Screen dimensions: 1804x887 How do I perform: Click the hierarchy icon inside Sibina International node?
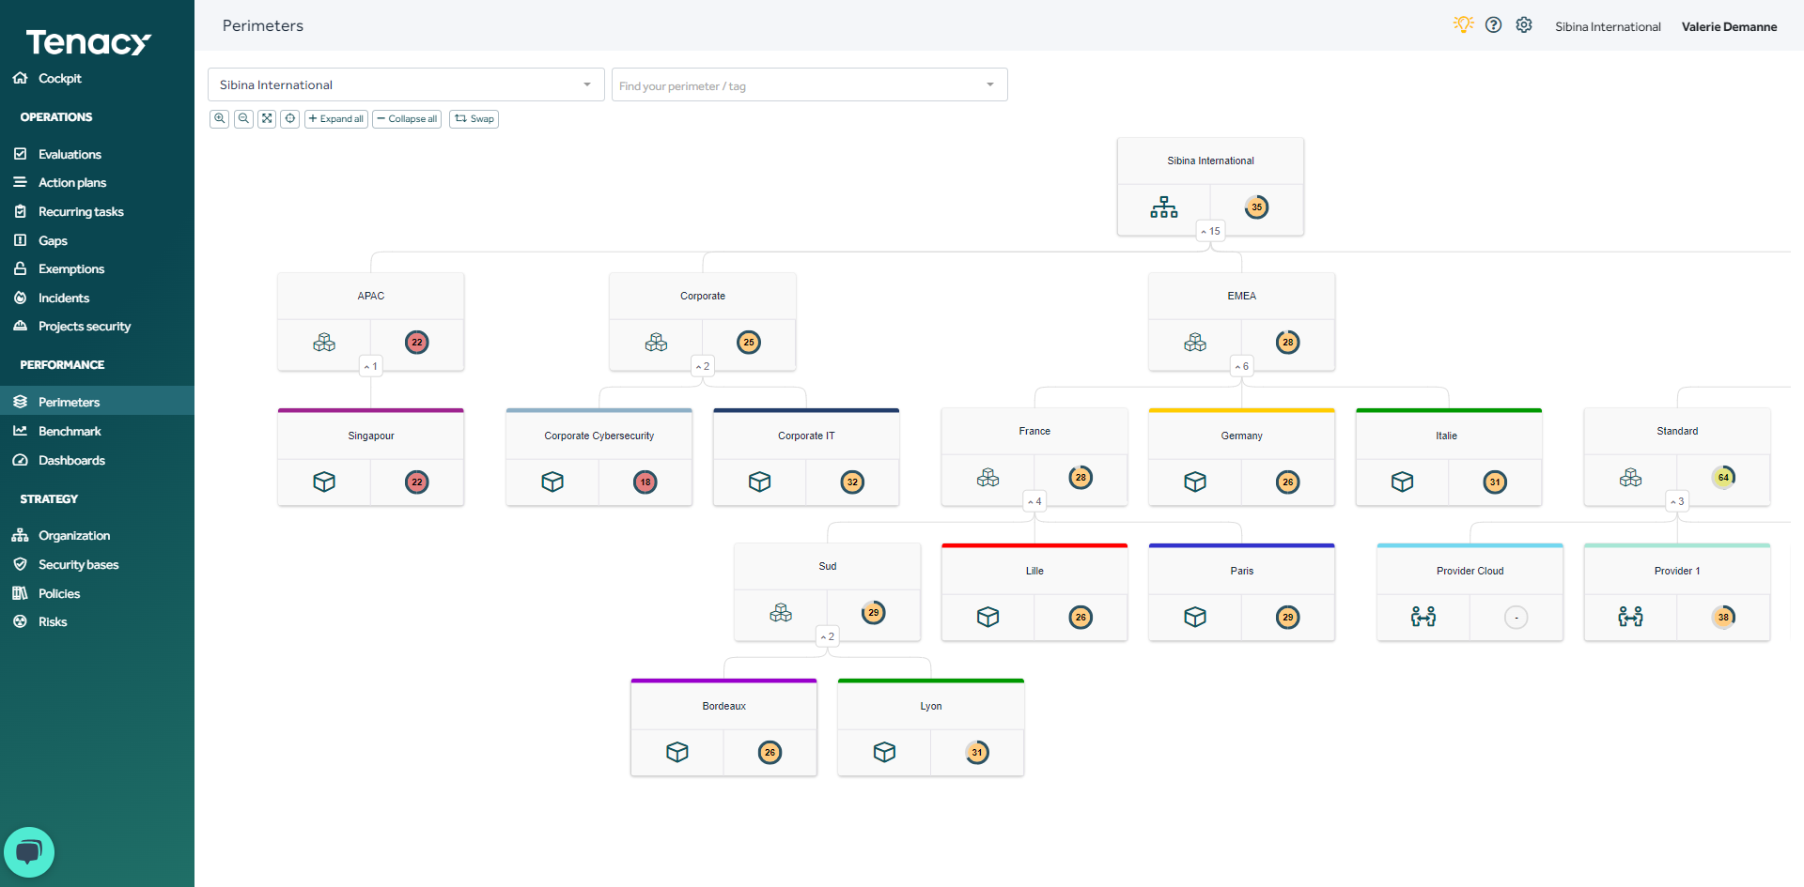click(x=1163, y=206)
